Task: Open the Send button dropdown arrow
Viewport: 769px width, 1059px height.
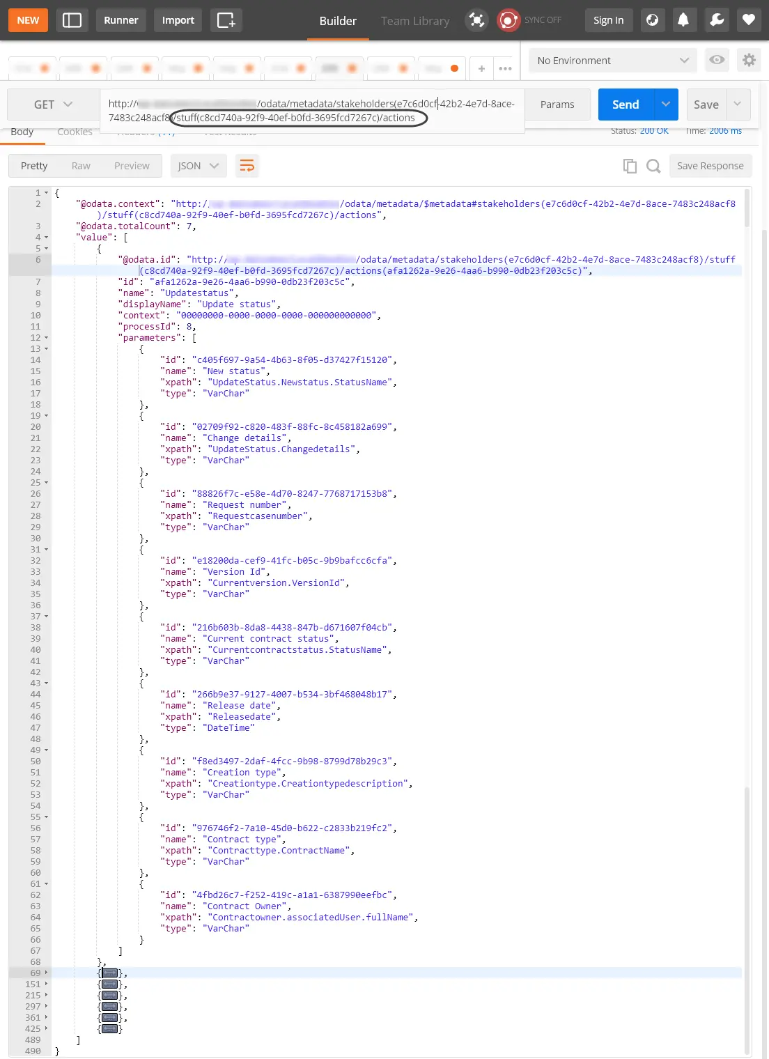Action: click(x=666, y=105)
